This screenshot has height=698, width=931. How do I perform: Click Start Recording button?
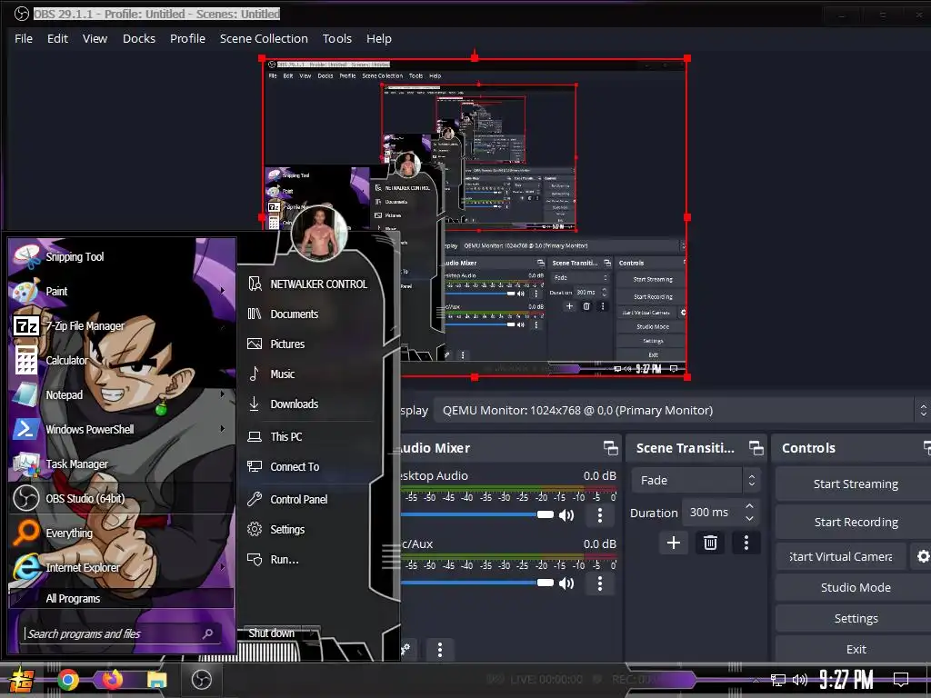(x=855, y=522)
